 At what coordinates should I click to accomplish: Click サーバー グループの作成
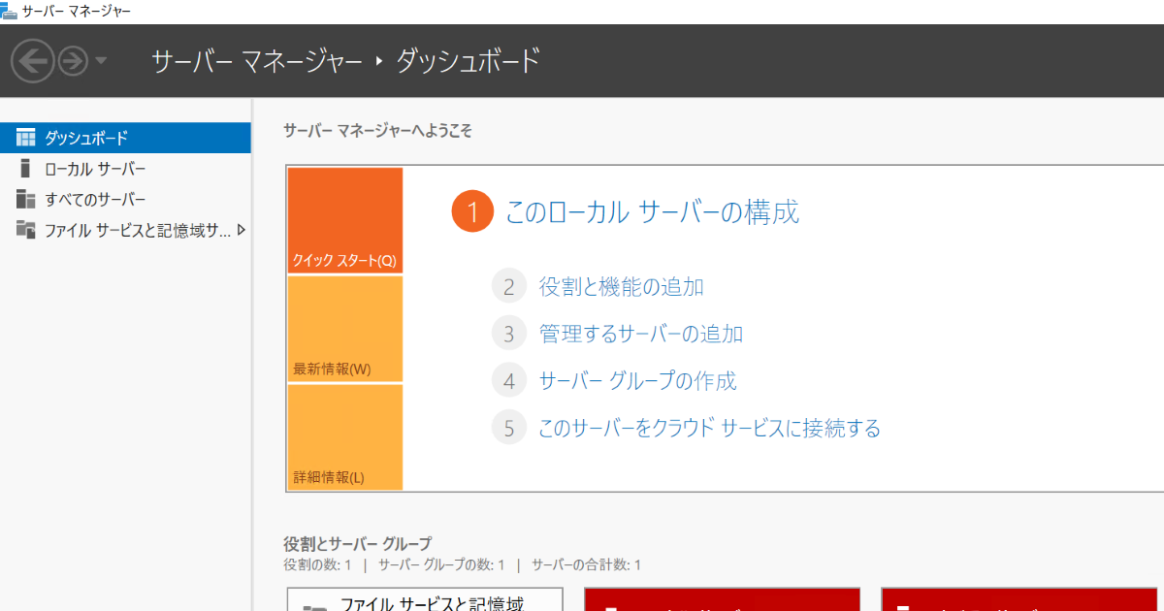(637, 380)
